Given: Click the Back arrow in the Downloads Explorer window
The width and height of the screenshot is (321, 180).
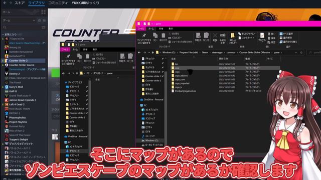Looking at the screenshot, I should click(x=64, y=73).
